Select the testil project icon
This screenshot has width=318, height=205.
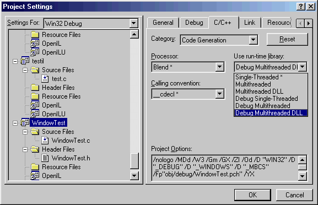[x=25, y=61]
